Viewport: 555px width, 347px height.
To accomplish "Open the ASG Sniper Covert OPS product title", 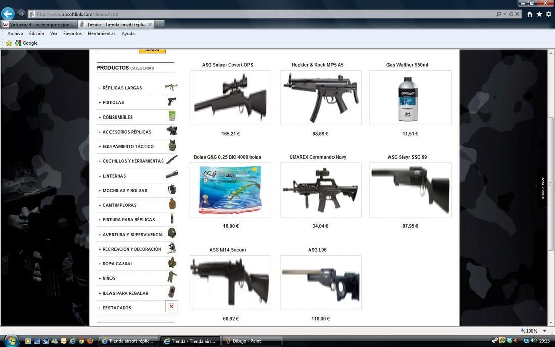I will (x=228, y=65).
